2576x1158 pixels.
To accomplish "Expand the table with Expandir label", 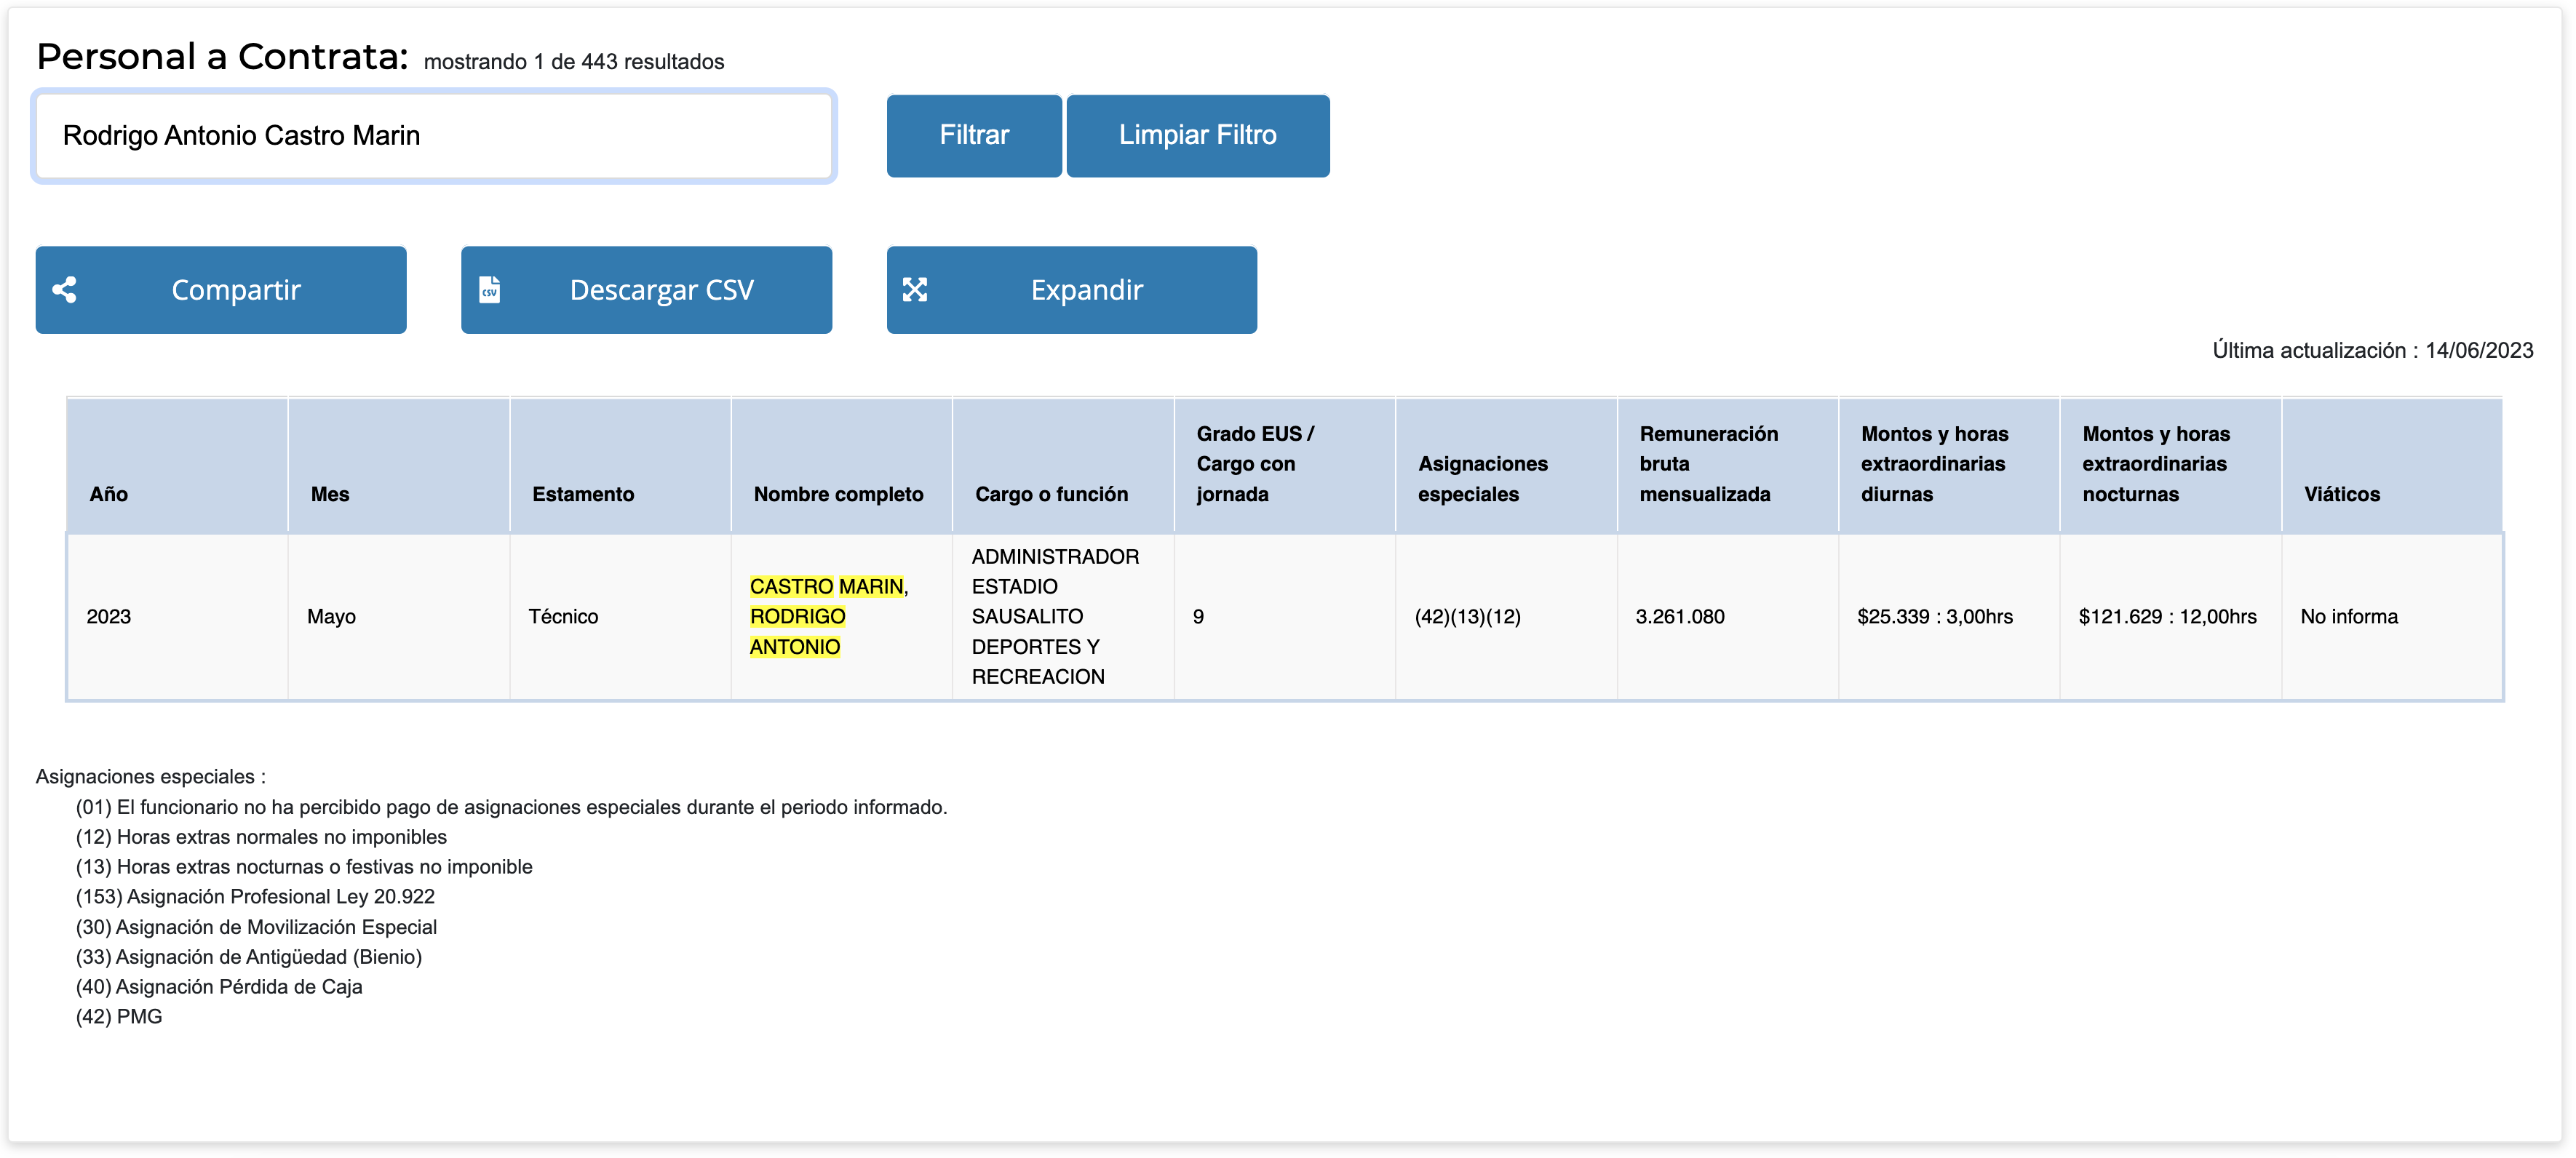I will [x=1087, y=290].
